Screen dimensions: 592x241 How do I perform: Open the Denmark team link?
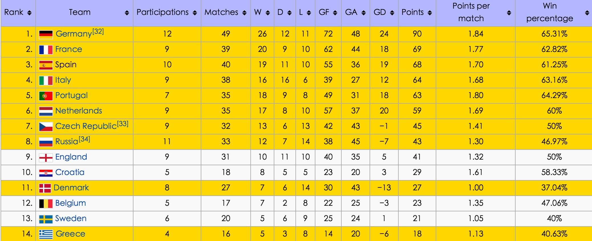pyautogui.click(x=71, y=188)
